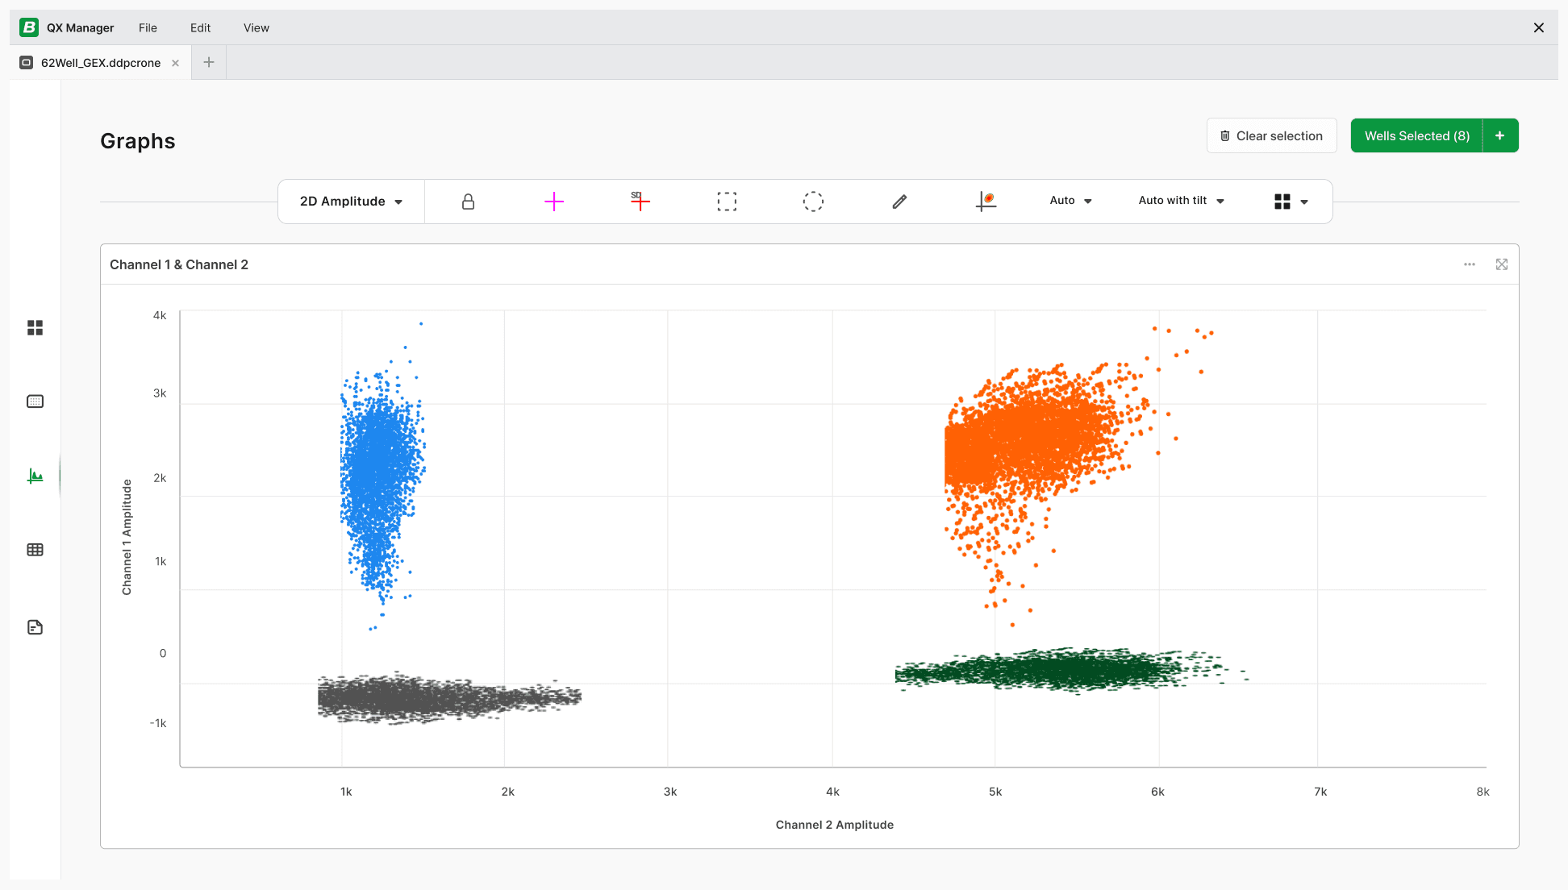Image resolution: width=1568 pixels, height=890 pixels.
Task: Open the View menu
Action: point(256,27)
